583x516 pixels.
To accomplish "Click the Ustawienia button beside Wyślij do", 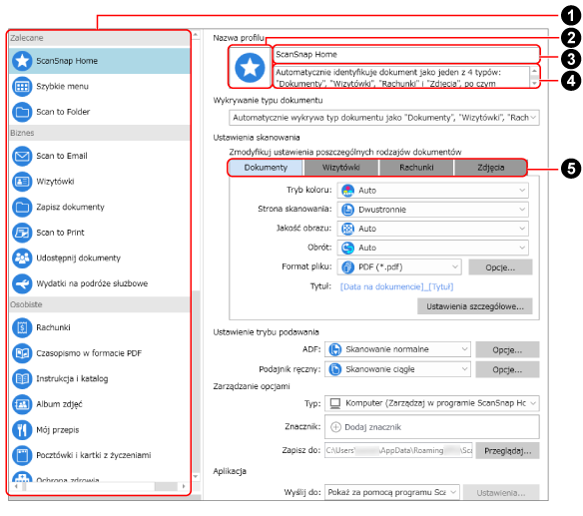I will pyautogui.click(x=501, y=493).
